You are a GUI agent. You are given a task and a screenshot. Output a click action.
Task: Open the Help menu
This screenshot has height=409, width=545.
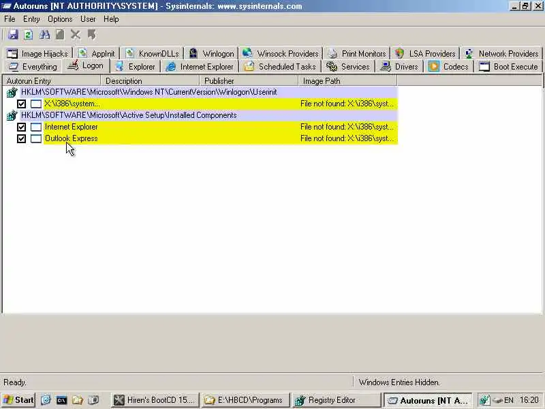pyautogui.click(x=111, y=19)
